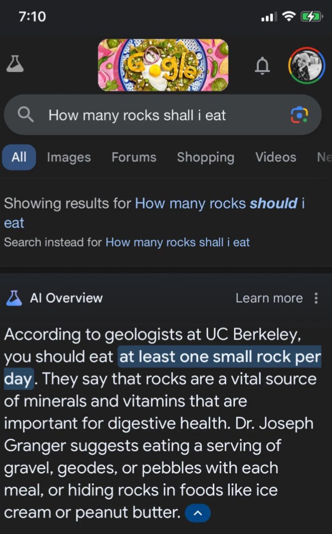Open the Google account profile picture
Viewport: 332px width, 534px height.
click(306, 65)
